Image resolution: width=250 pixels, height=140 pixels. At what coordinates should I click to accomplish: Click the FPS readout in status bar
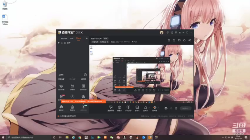pos(153,116)
